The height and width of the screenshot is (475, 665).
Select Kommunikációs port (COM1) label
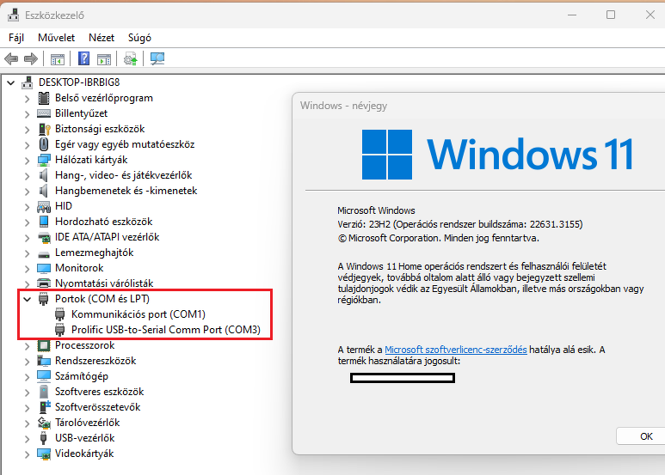[x=139, y=314]
